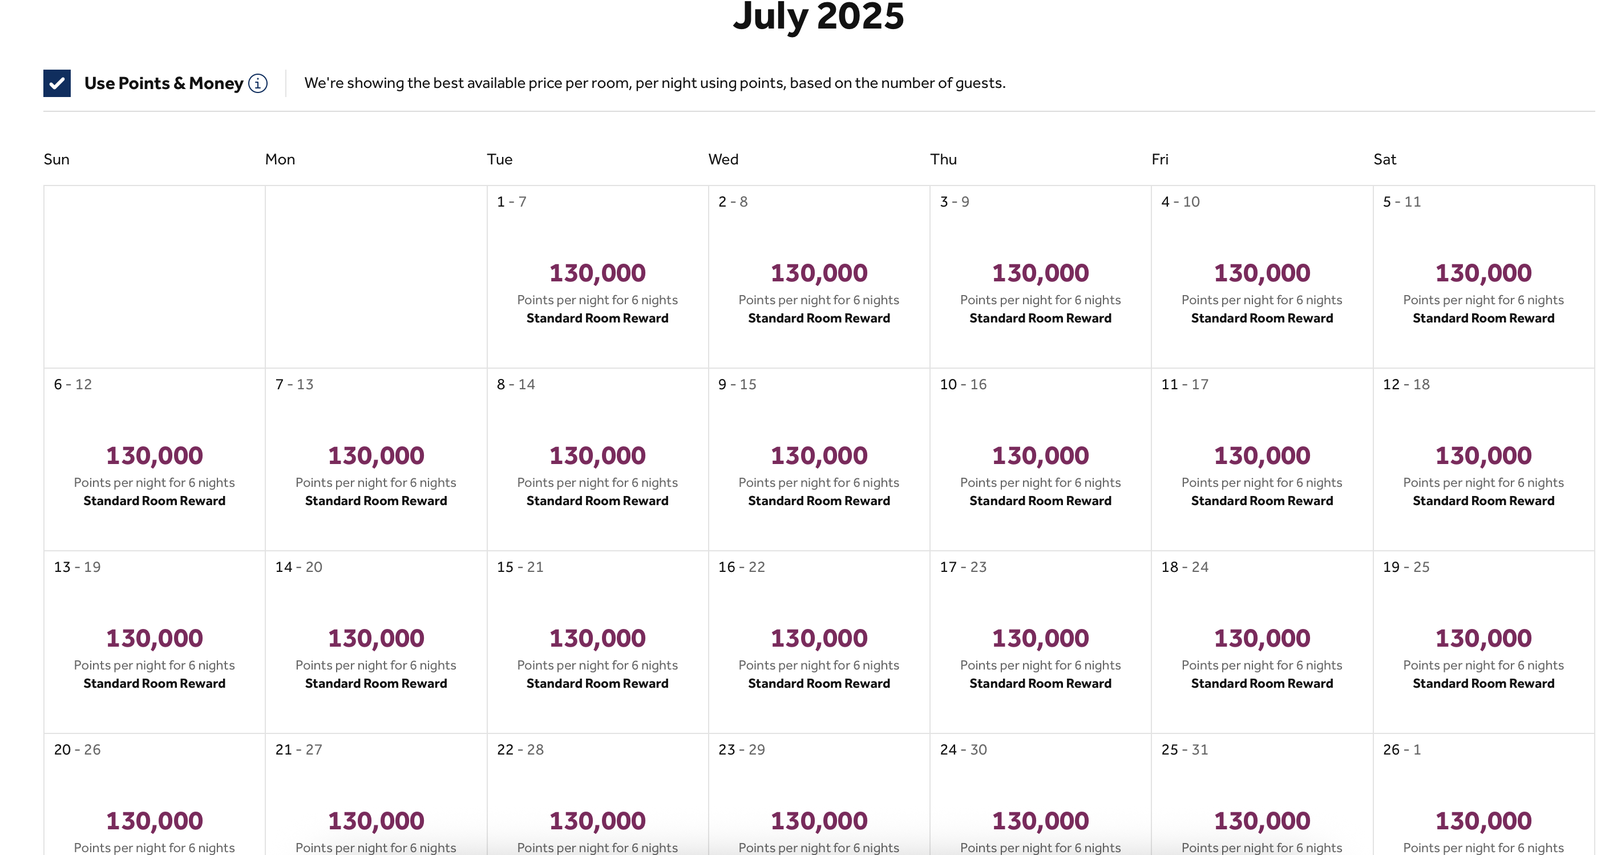This screenshot has height=855, width=1601.
Task: Pick the 3 - 9 Thursday stay
Action: tap(1041, 277)
